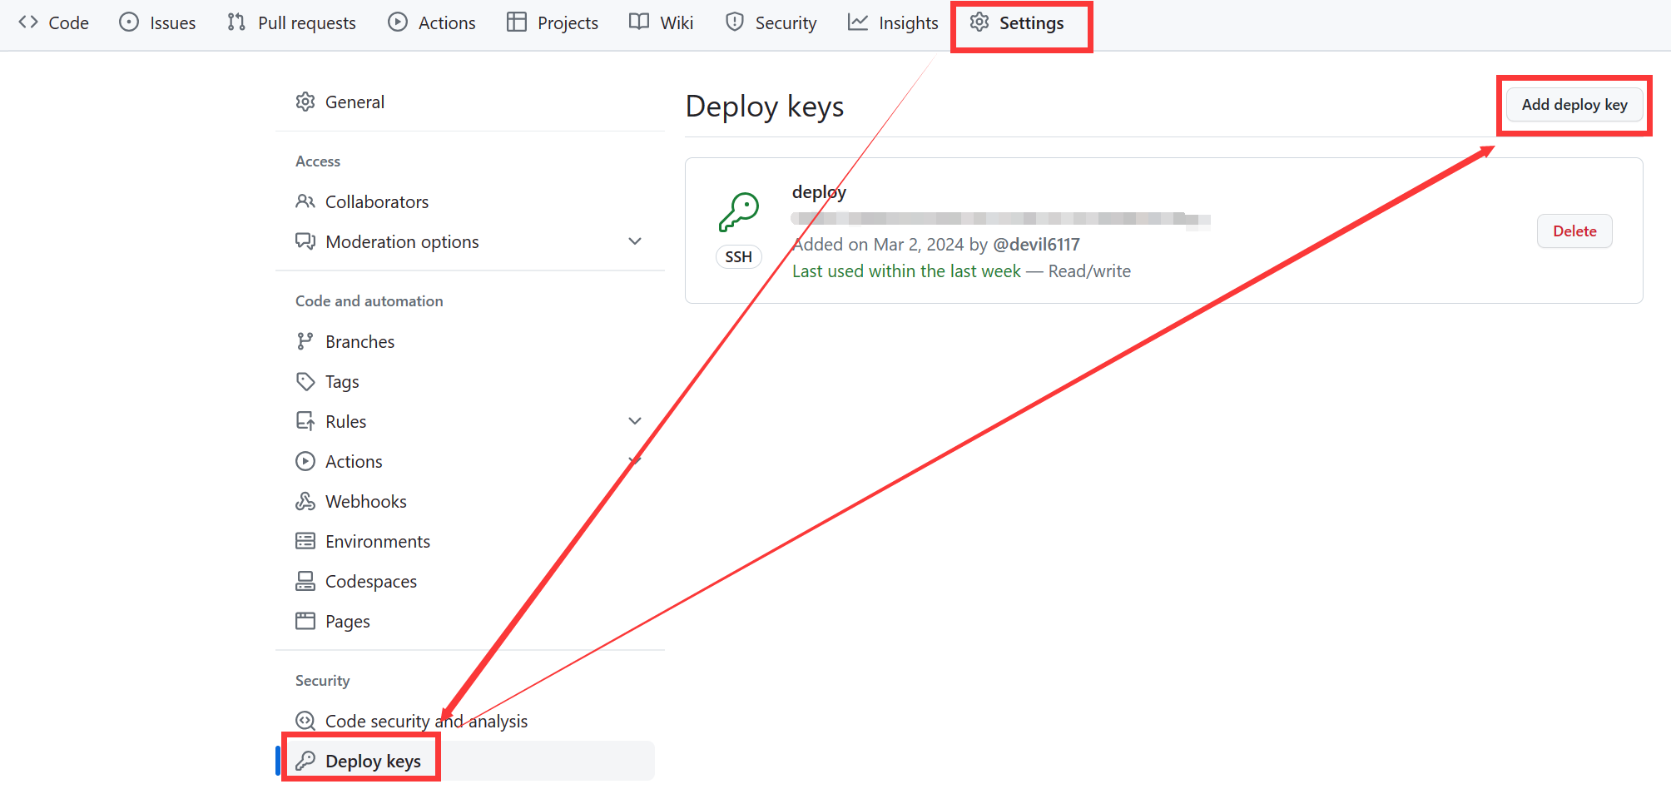Click the Tags icon in the sidebar
1671x789 pixels.
coord(305,381)
